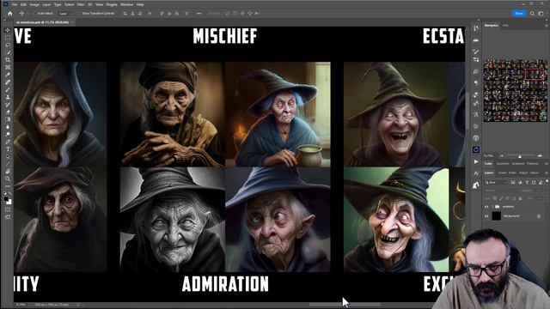Select the Hand tool
Image resolution: width=550 pixels, height=309 pixels.
[x=8, y=172]
